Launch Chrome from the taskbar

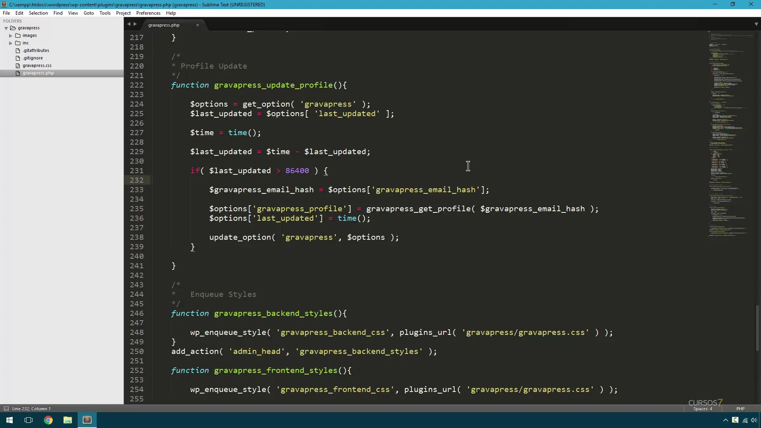tap(48, 420)
